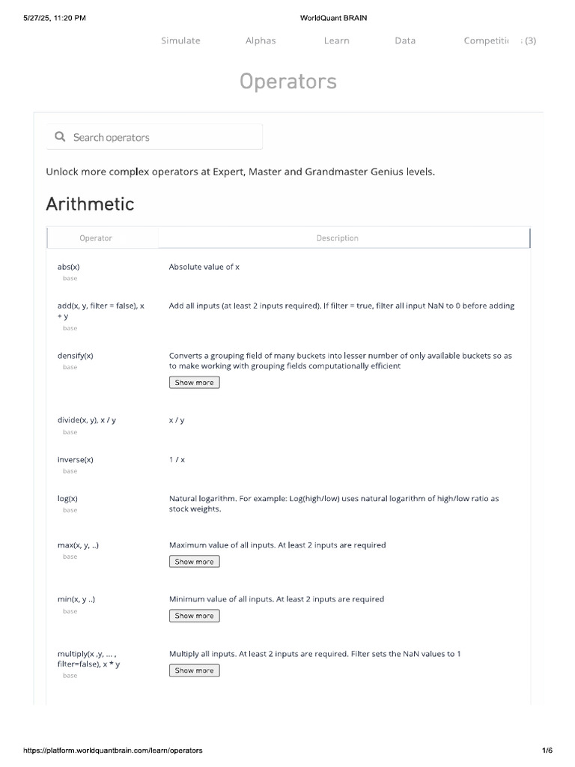Click the Operator column header

tap(96, 238)
